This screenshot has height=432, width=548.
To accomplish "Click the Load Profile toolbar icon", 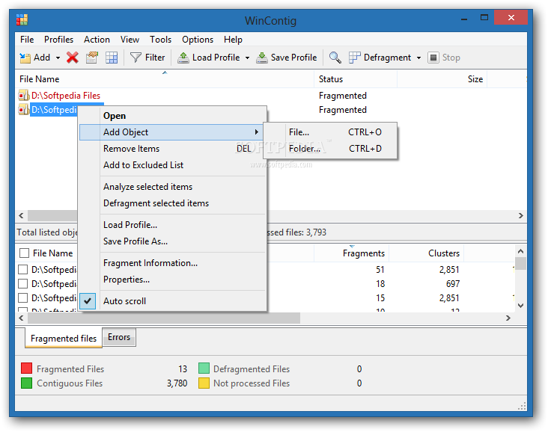I will coord(183,58).
